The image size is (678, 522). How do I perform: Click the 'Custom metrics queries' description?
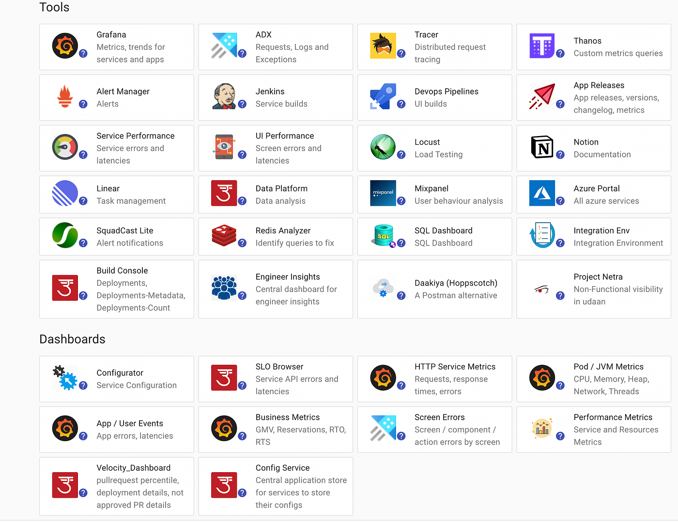point(618,53)
